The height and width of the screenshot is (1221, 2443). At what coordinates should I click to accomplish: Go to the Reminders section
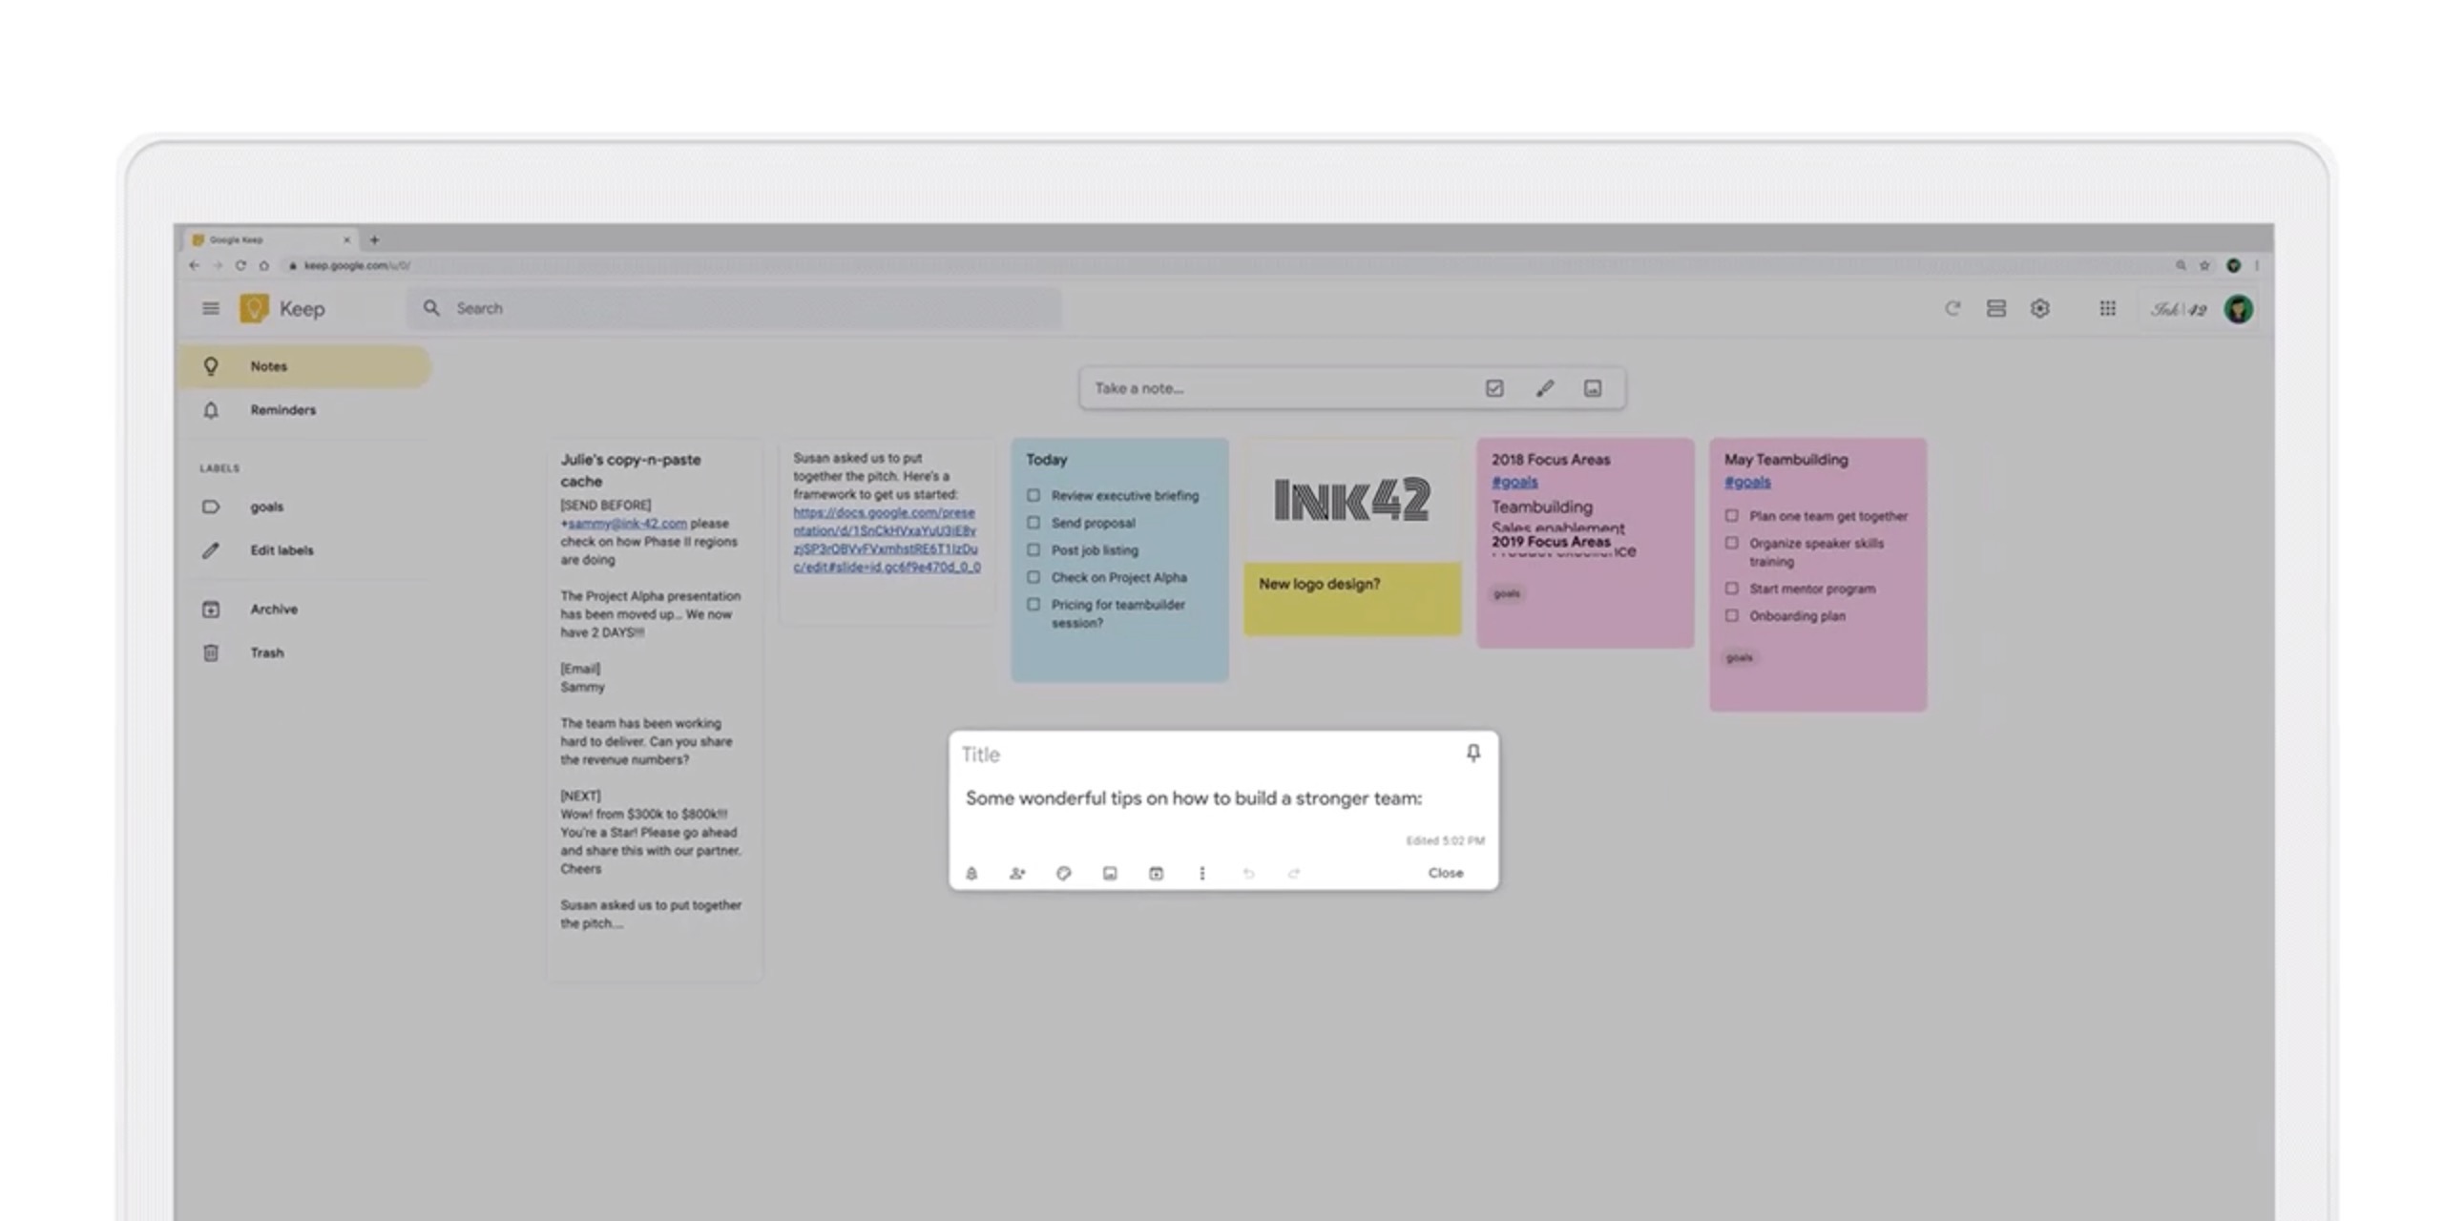pos(283,409)
